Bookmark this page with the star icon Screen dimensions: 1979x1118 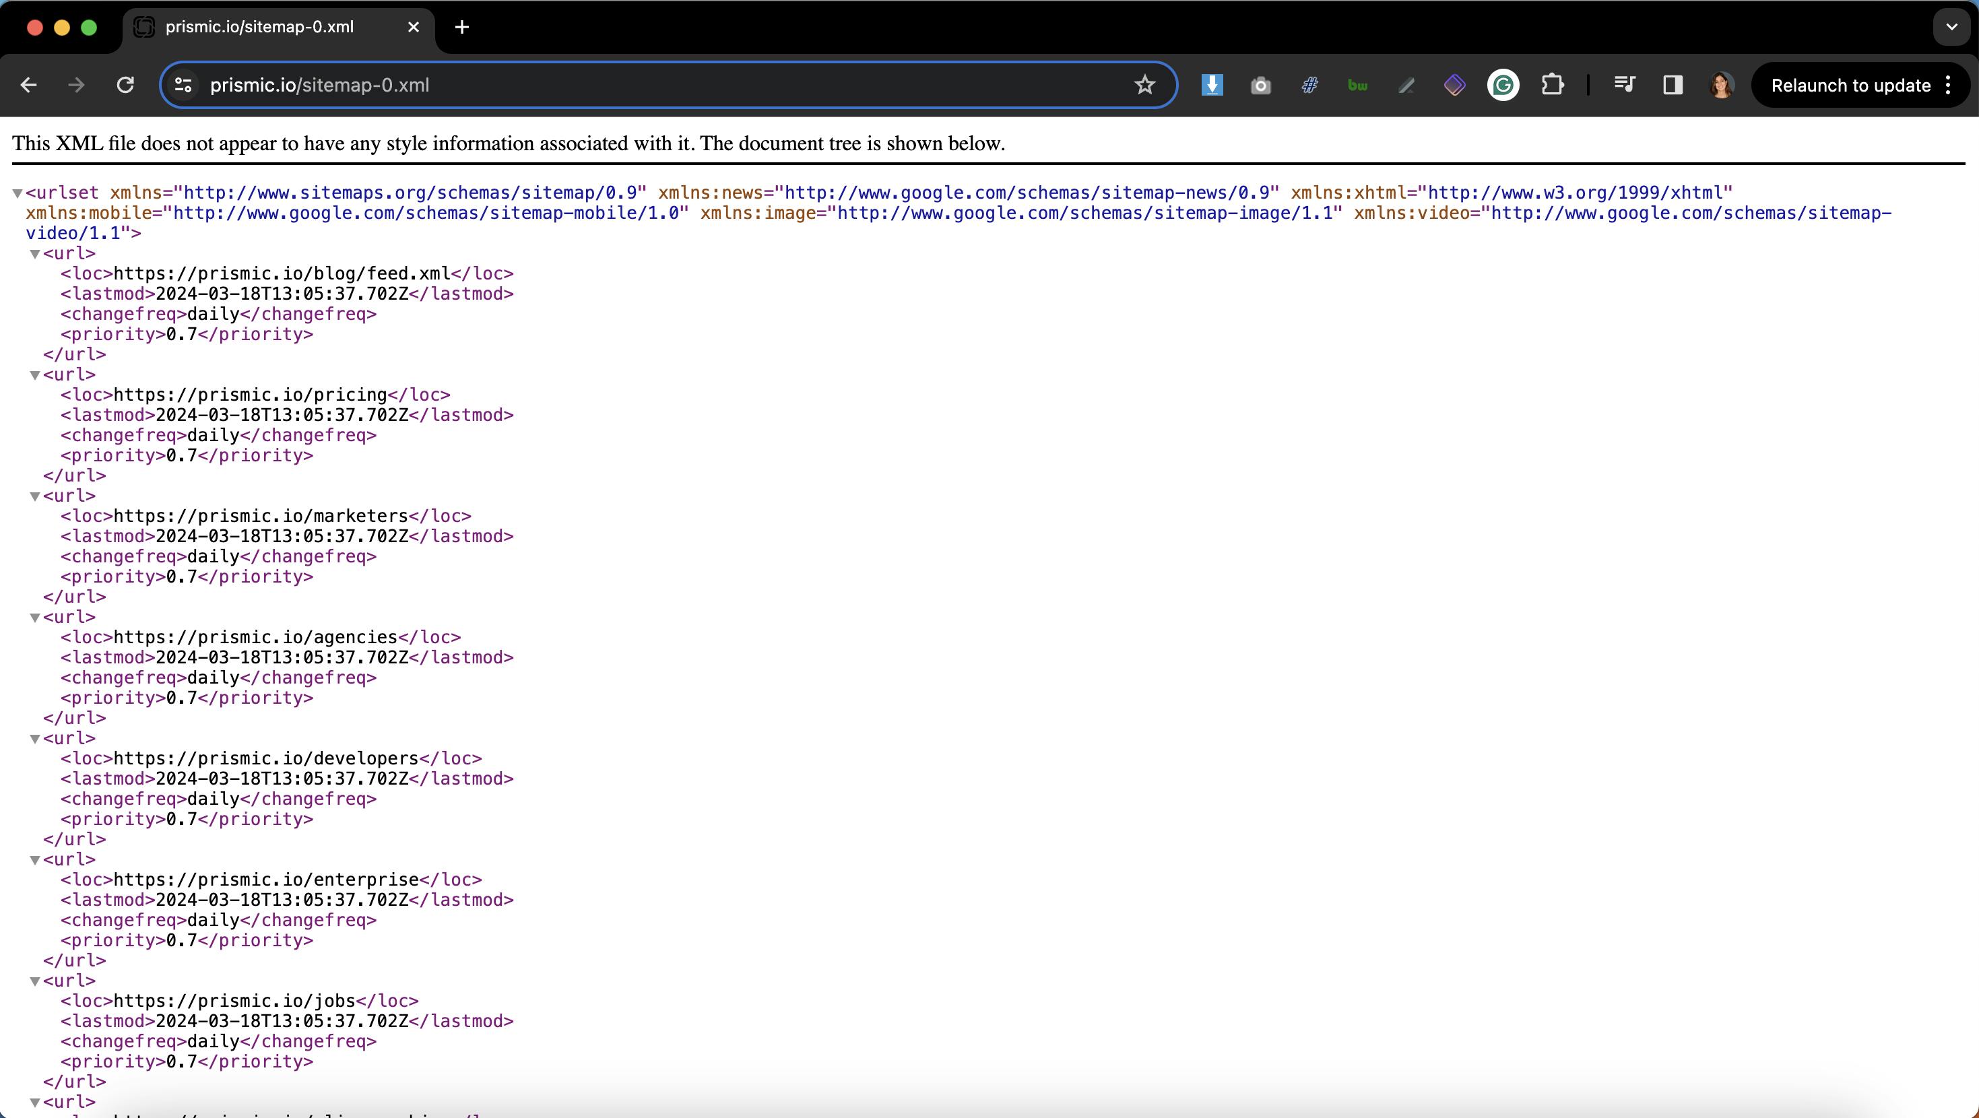[1144, 86]
